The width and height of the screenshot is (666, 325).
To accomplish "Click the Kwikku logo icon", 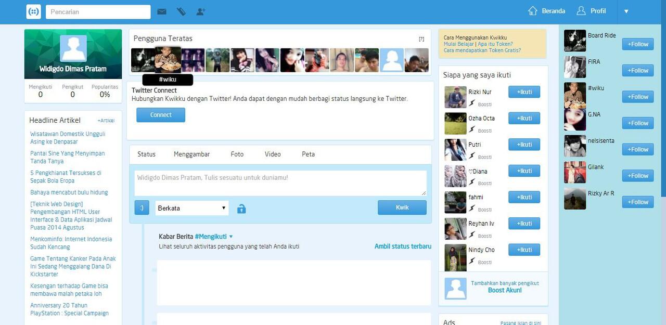I will click(33, 11).
